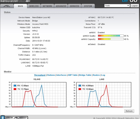140x119 pixels.
Task: Click distance '0.1 miles (0.2 km)'
Action: 40,52
